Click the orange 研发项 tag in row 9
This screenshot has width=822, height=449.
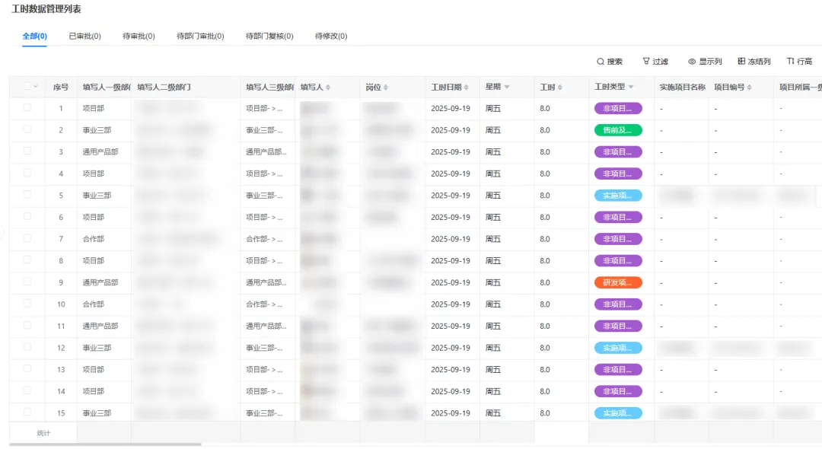tap(618, 282)
